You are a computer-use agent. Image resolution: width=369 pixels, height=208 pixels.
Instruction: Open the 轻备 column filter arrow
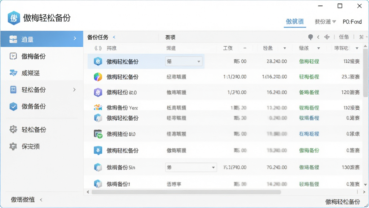tap(285, 48)
